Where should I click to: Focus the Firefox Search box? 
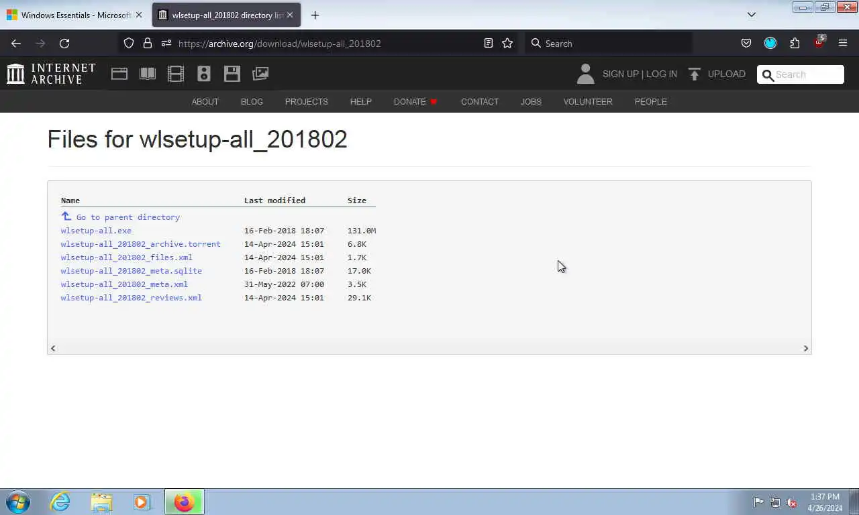click(608, 44)
